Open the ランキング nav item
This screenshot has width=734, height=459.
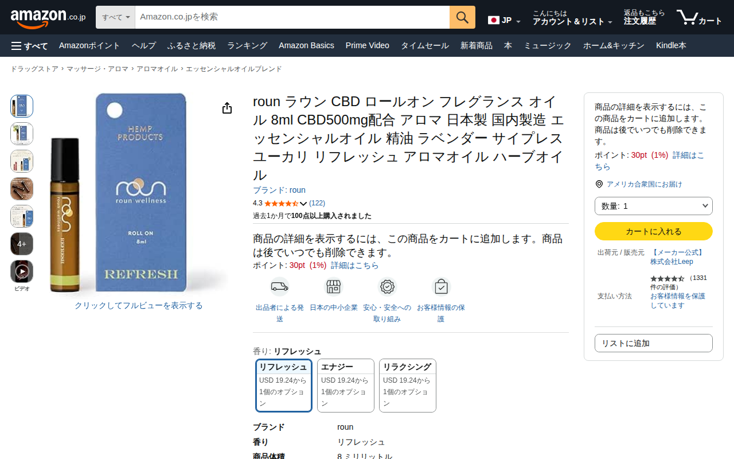click(x=247, y=46)
